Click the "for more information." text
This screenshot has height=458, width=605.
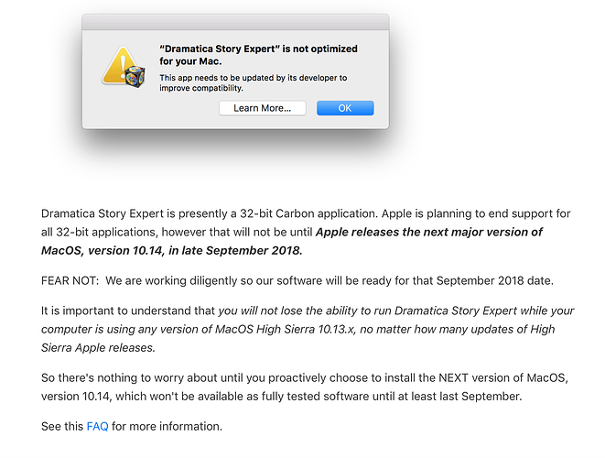click(x=167, y=426)
